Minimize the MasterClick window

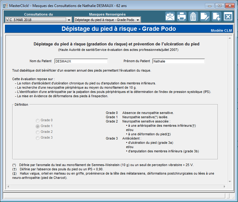point(210,5)
